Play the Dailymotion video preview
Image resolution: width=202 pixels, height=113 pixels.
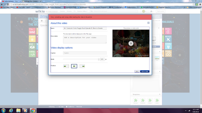tap(131, 43)
